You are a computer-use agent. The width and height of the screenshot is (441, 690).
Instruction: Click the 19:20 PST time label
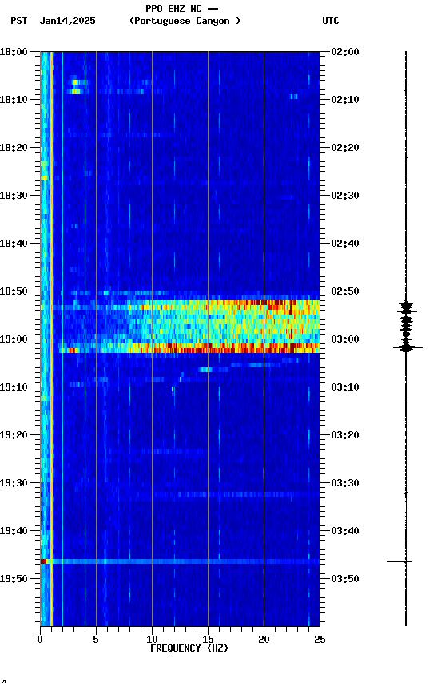(14, 436)
